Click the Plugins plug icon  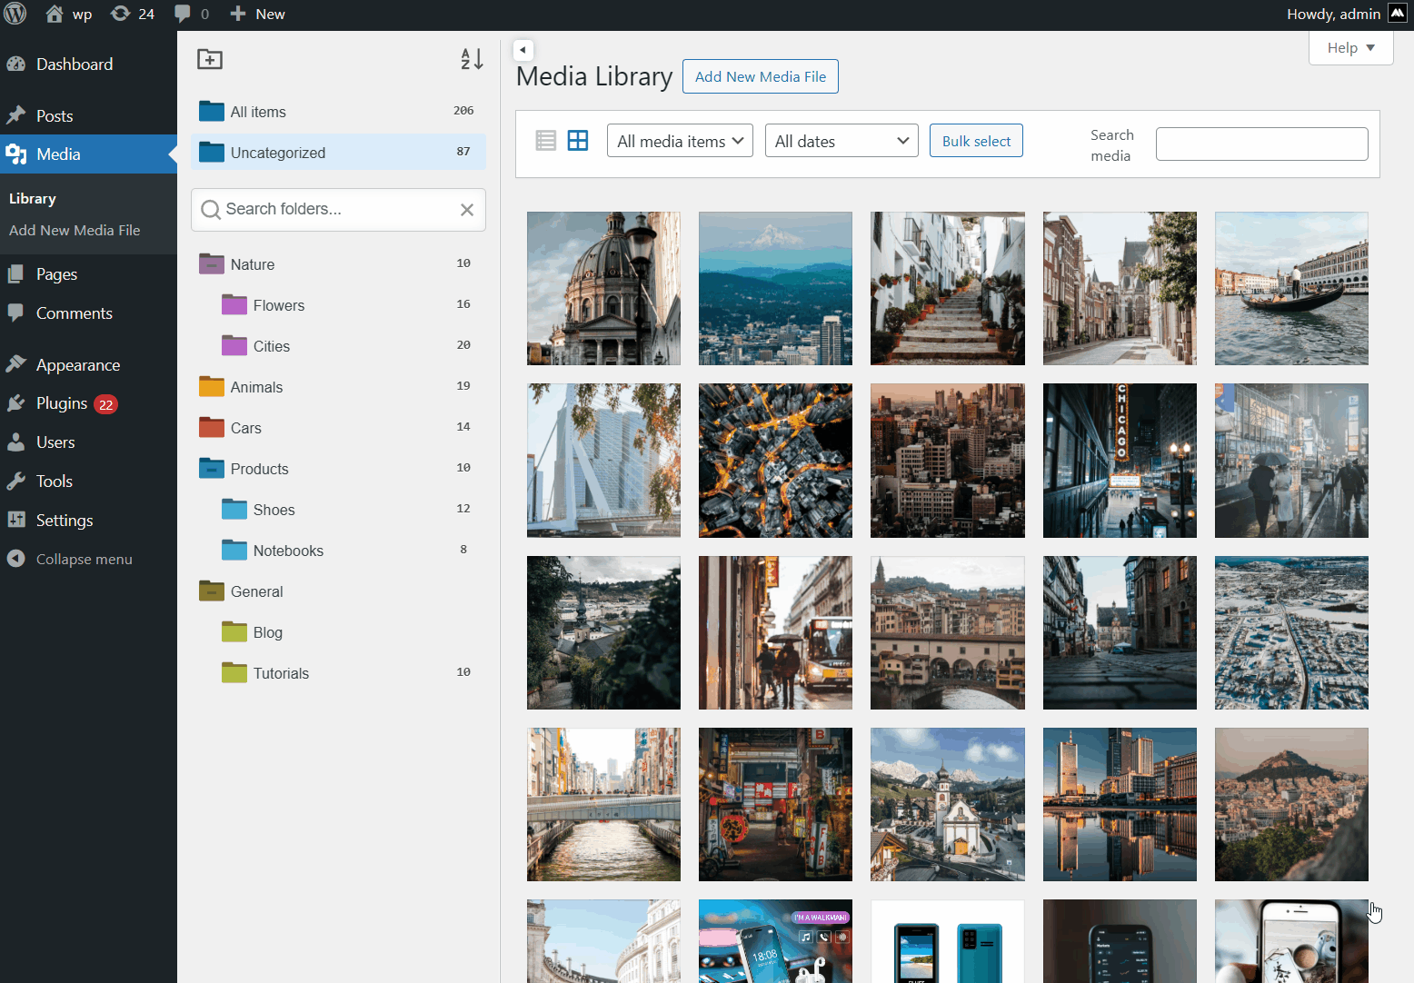point(15,403)
